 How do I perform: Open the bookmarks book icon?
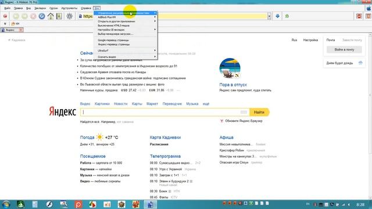(x=59, y=16)
